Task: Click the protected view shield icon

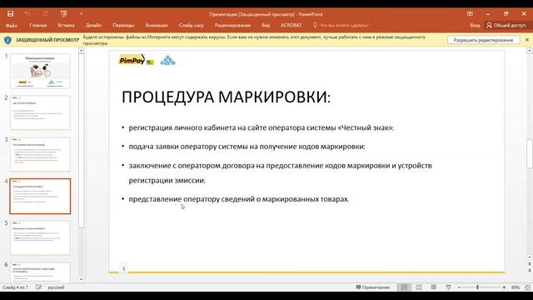Action: tap(7, 40)
